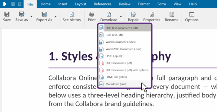Click the Save as icon
217x112 pixels.
pyautogui.click(x=22, y=14)
